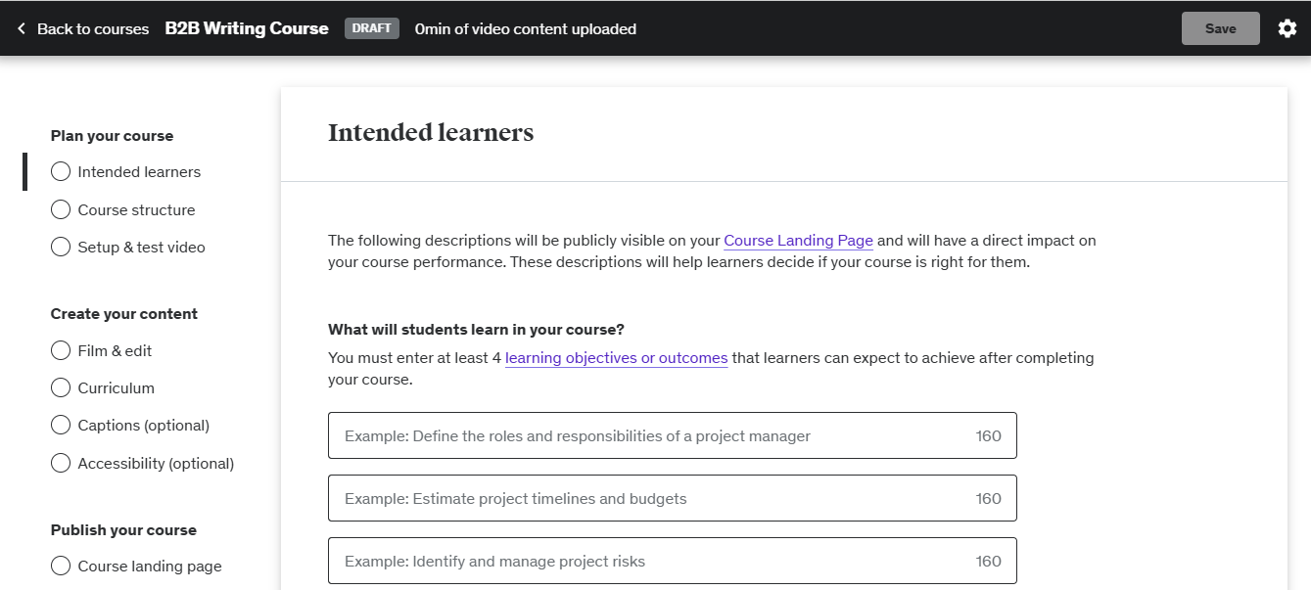Image resolution: width=1311 pixels, height=590 pixels.
Task: Click the back arrow chevron icon
Action: (22, 29)
